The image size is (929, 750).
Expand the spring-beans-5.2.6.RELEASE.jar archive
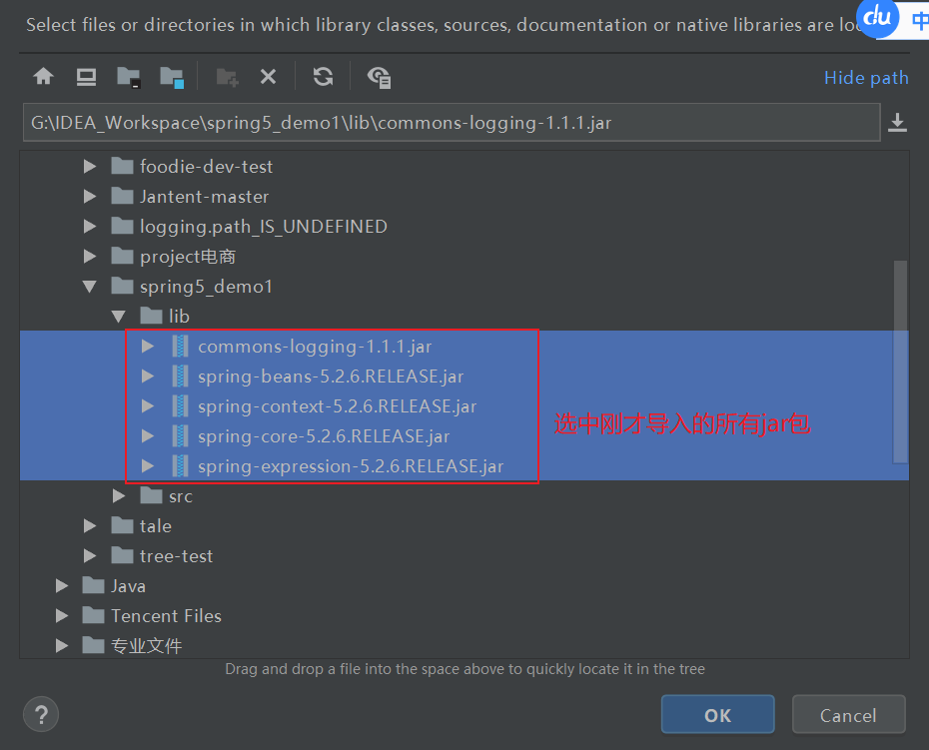(148, 376)
